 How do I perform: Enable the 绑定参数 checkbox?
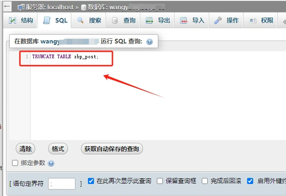pos(15,163)
